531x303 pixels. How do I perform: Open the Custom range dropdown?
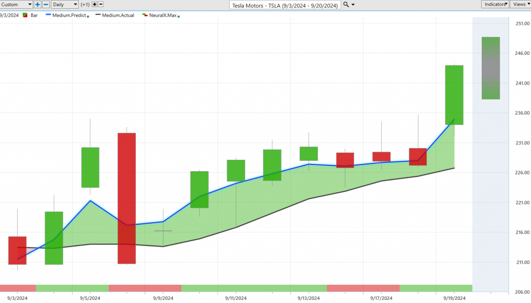pos(16,4)
